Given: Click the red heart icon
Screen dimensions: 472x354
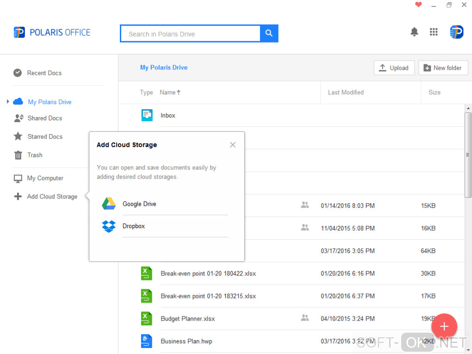Looking at the screenshot, I should [x=418, y=5].
